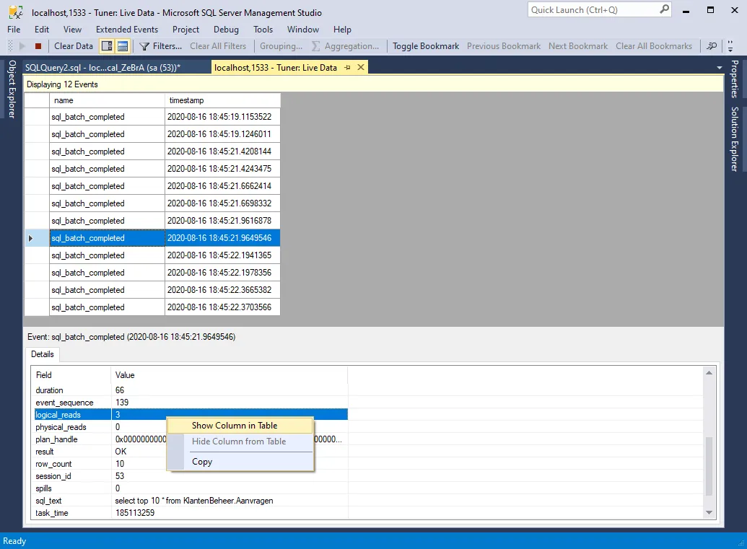Click Toggle Bookmark
This screenshot has width=747, height=549.
426,46
